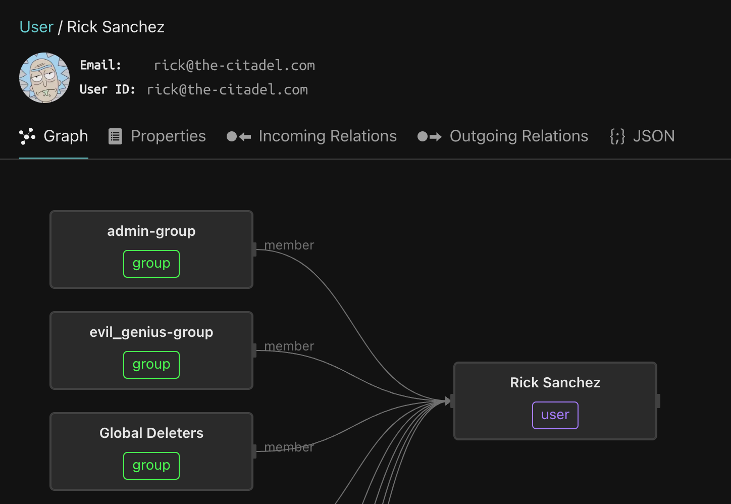Click the Incoming Relations arrow icon
The height and width of the screenshot is (504, 731).
(239, 136)
